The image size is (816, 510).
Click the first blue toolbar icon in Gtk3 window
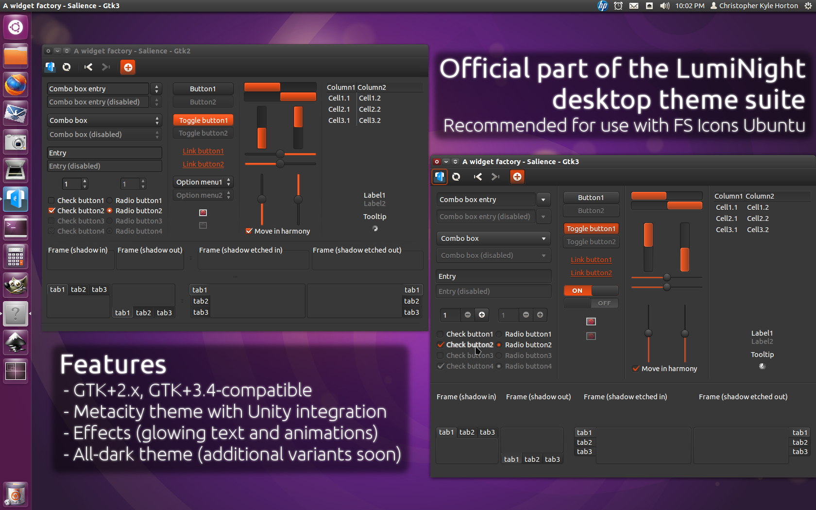[x=440, y=177]
